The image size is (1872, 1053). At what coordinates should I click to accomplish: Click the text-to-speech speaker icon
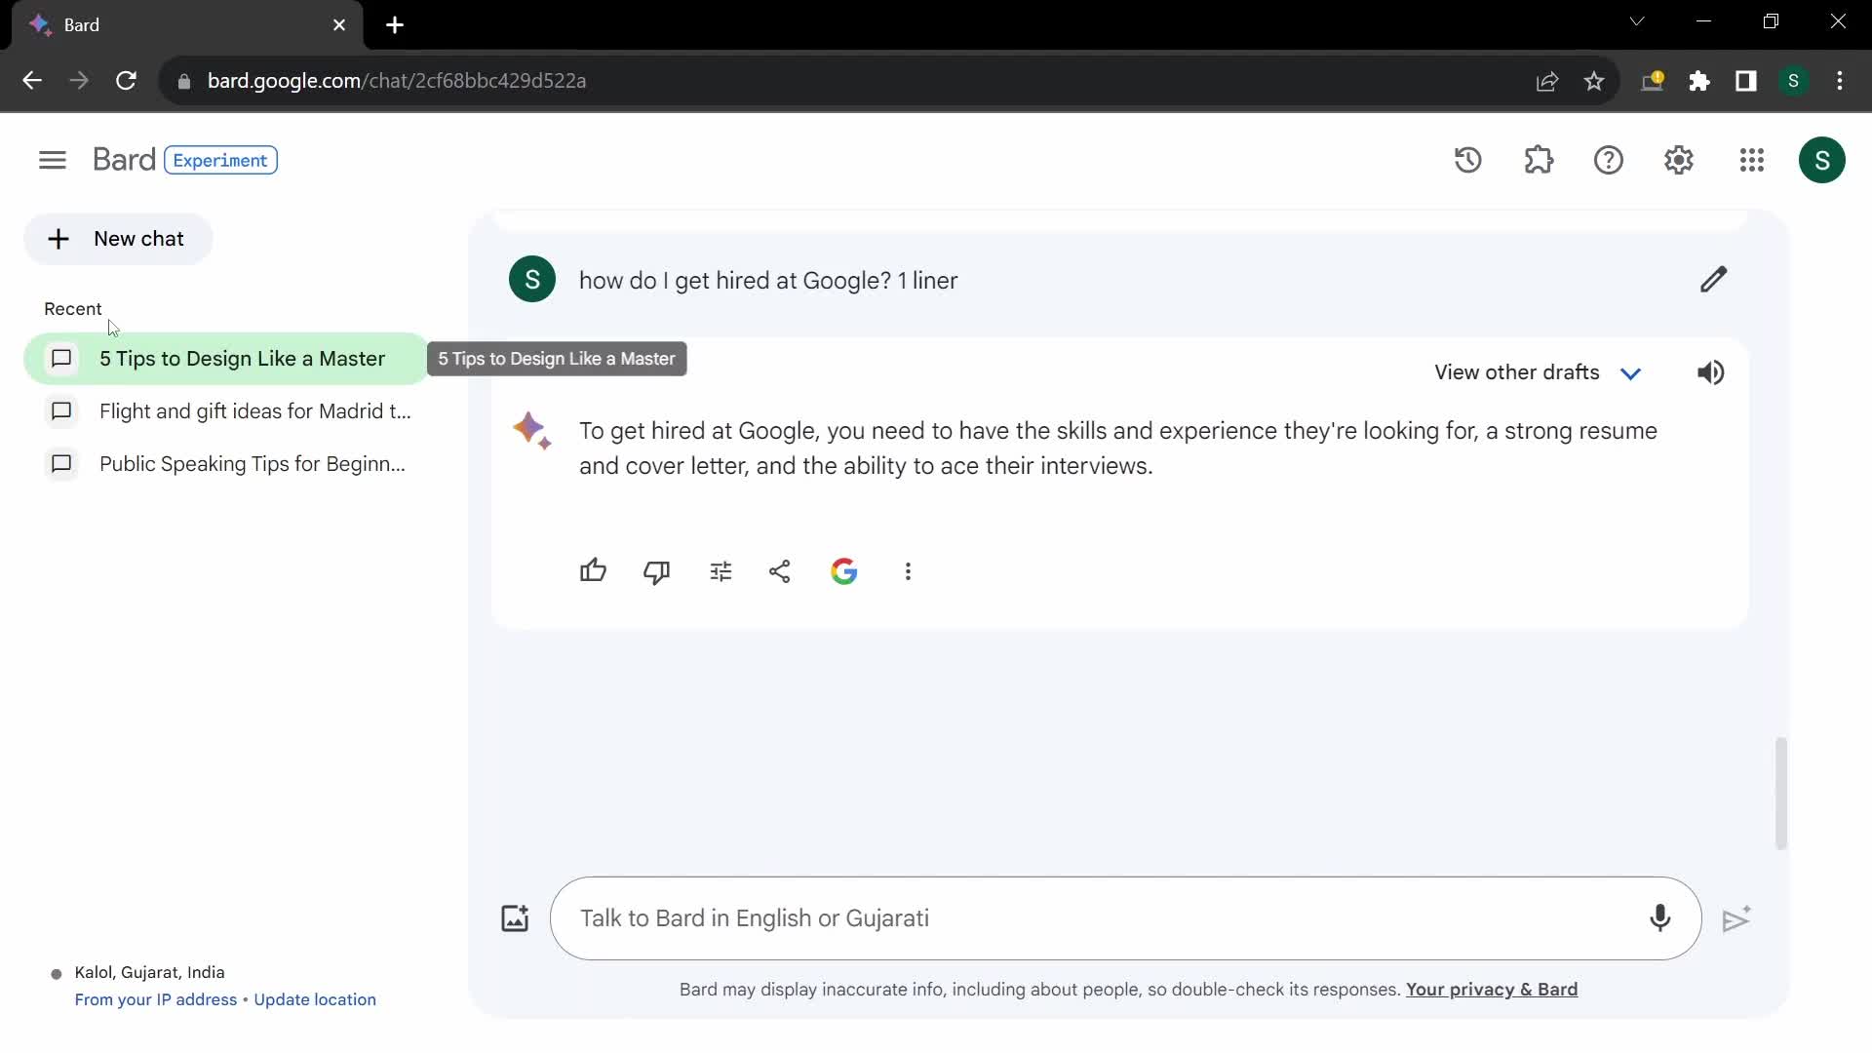1712,372
